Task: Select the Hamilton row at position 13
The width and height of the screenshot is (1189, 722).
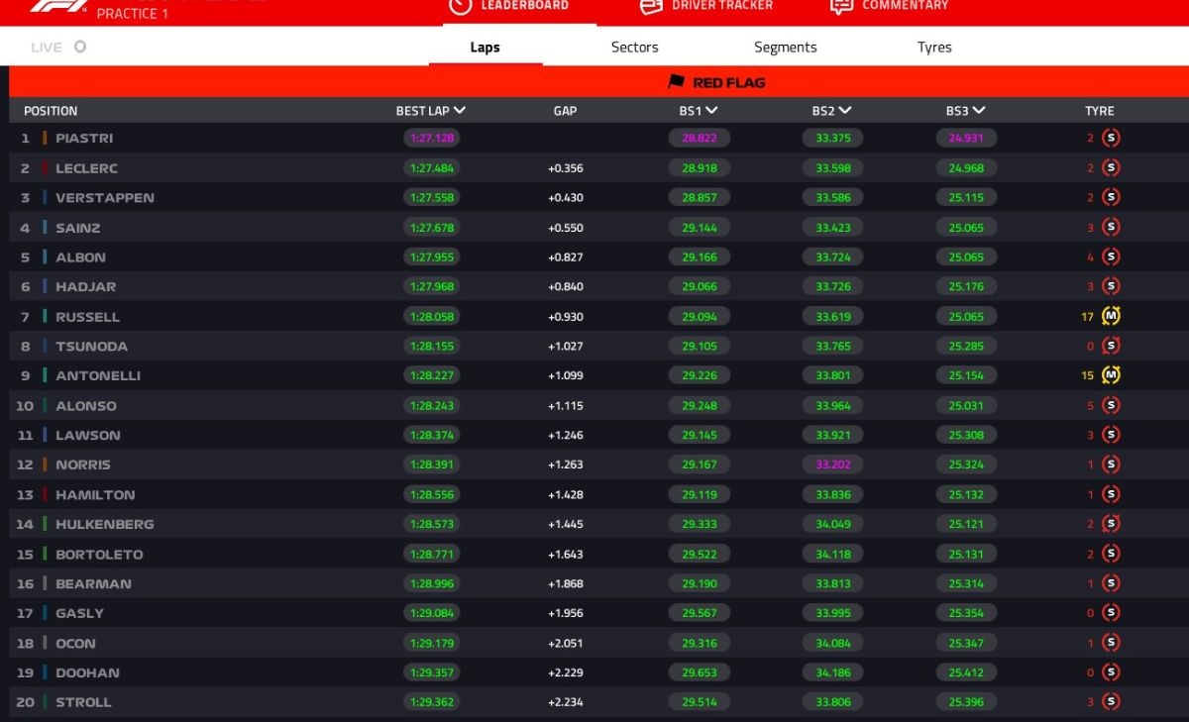Action: coord(95,494)
